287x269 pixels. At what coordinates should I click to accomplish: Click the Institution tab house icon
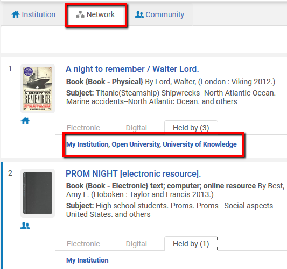tap(16, 14)
